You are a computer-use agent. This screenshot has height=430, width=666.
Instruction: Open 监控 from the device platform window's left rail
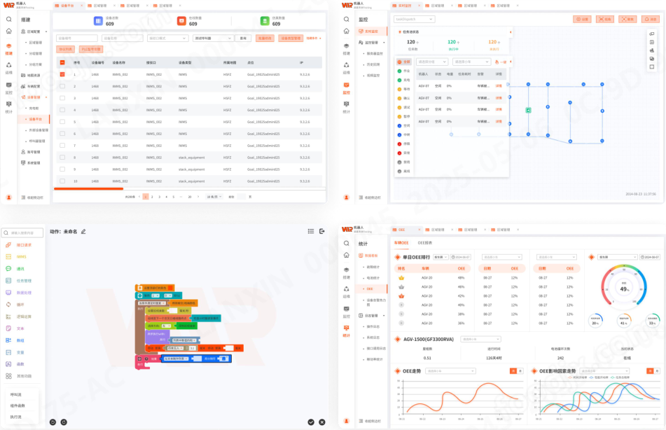(x=8, y=88)
